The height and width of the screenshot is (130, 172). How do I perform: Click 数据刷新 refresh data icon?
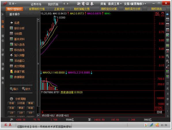tap(11, 77)
